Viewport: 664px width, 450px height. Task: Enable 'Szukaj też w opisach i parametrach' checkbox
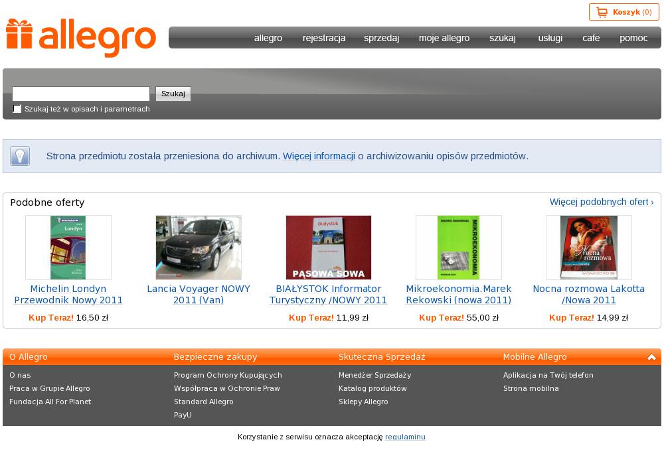point(17,109)
